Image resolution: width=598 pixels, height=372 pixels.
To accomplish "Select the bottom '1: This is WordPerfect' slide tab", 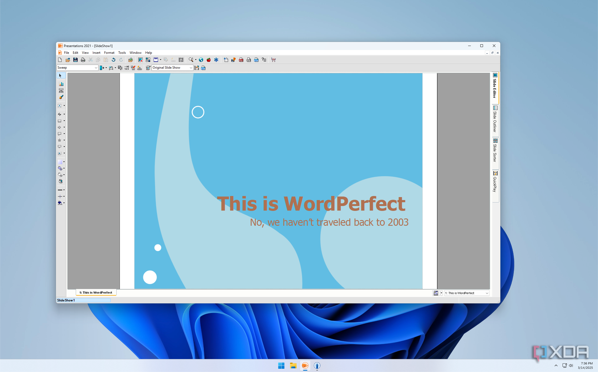I will point(96,293).
